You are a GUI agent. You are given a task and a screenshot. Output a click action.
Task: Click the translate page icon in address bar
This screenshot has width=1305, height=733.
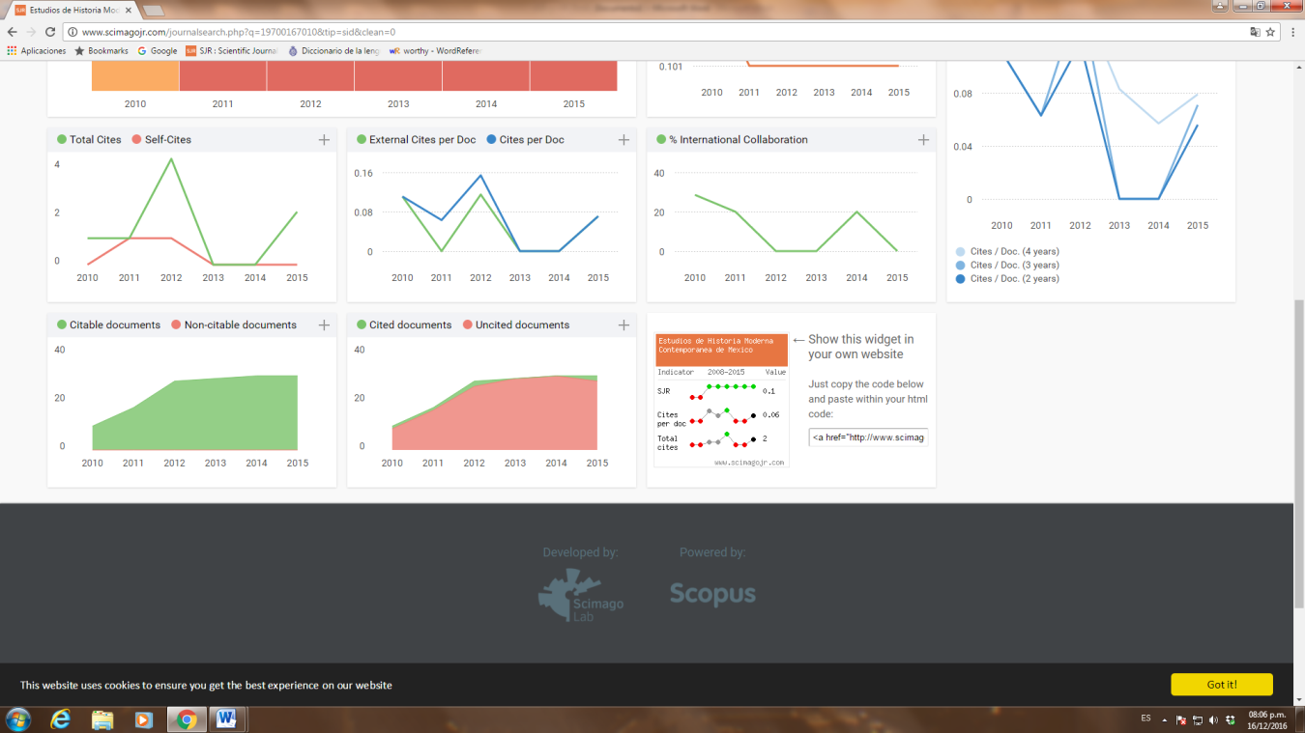click(x=1255, y=32)
